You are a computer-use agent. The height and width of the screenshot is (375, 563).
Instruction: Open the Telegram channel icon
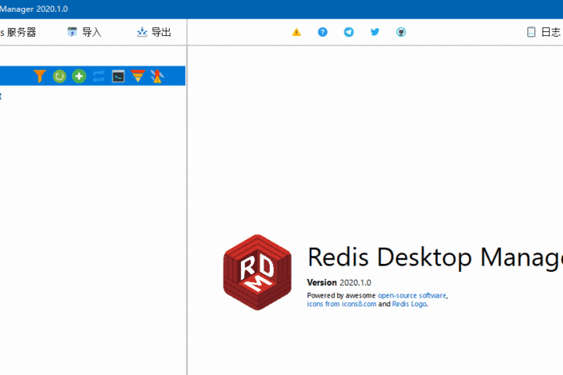(x=349, y=32)
